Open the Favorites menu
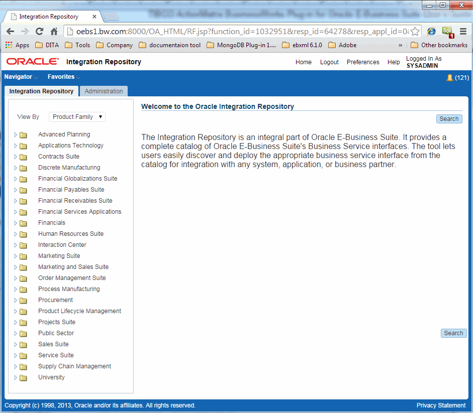The image size is (473, 413). [64, 77]
